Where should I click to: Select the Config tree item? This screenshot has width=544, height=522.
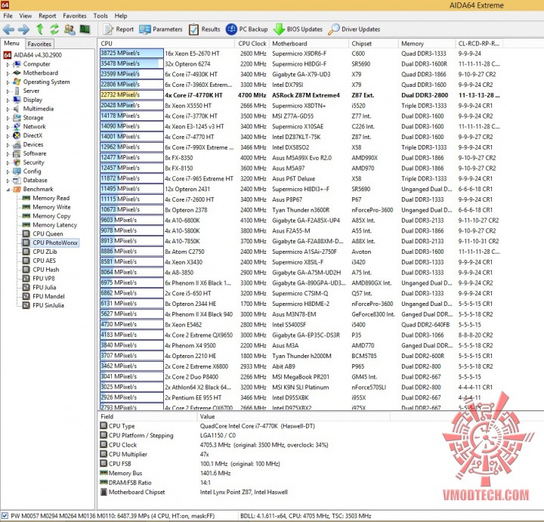coord(32,171)
